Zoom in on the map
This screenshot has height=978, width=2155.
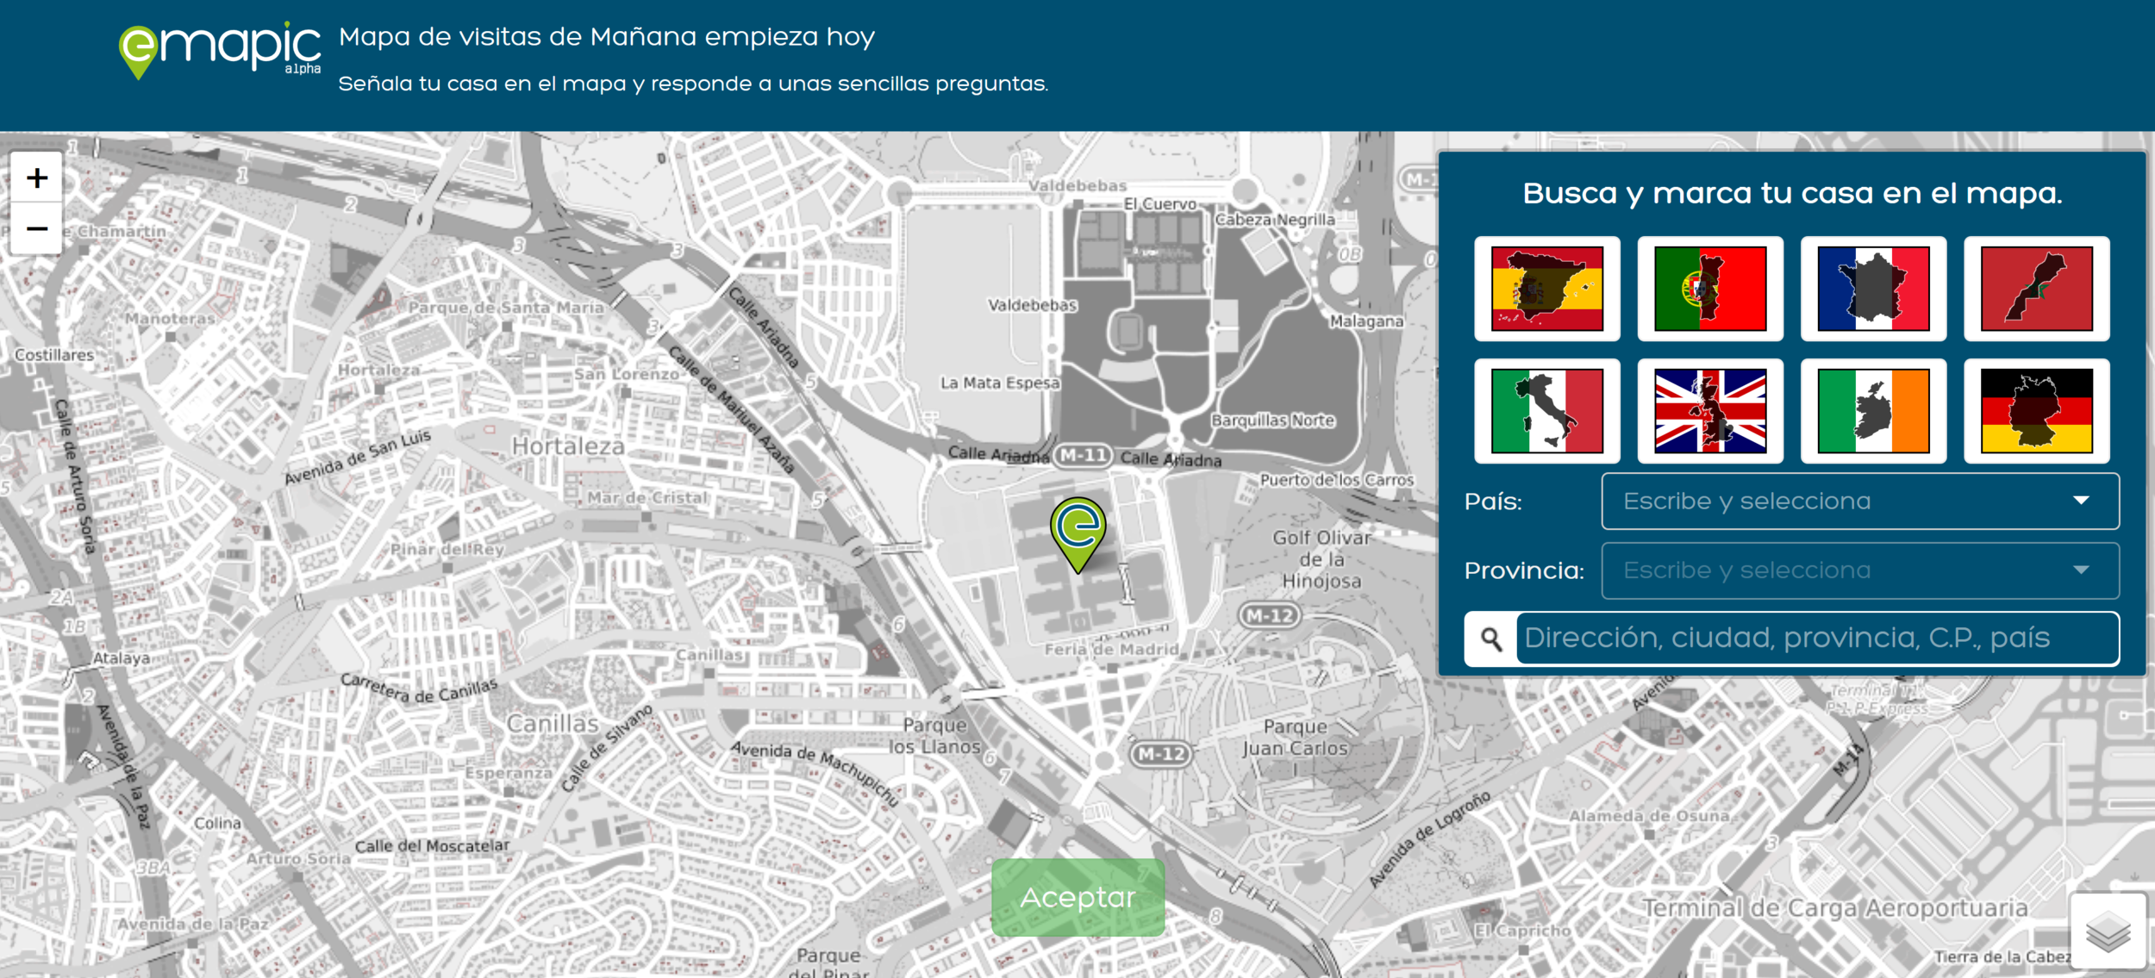pyautogui.click(x=36, y=178)
